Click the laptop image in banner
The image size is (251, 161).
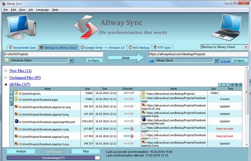(x=227, y=27)
